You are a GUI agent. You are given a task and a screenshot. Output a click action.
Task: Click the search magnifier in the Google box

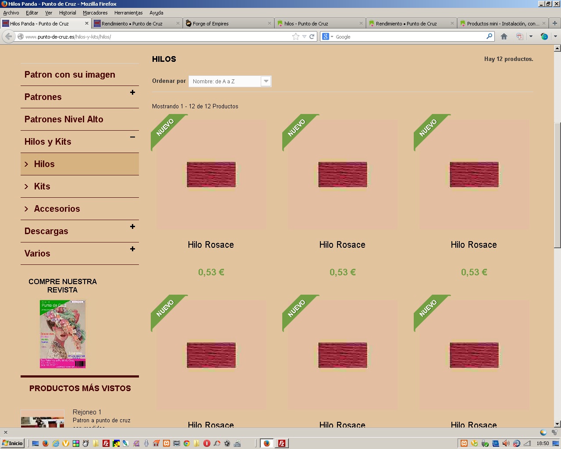pyautogui.click(x=489, y=37)
